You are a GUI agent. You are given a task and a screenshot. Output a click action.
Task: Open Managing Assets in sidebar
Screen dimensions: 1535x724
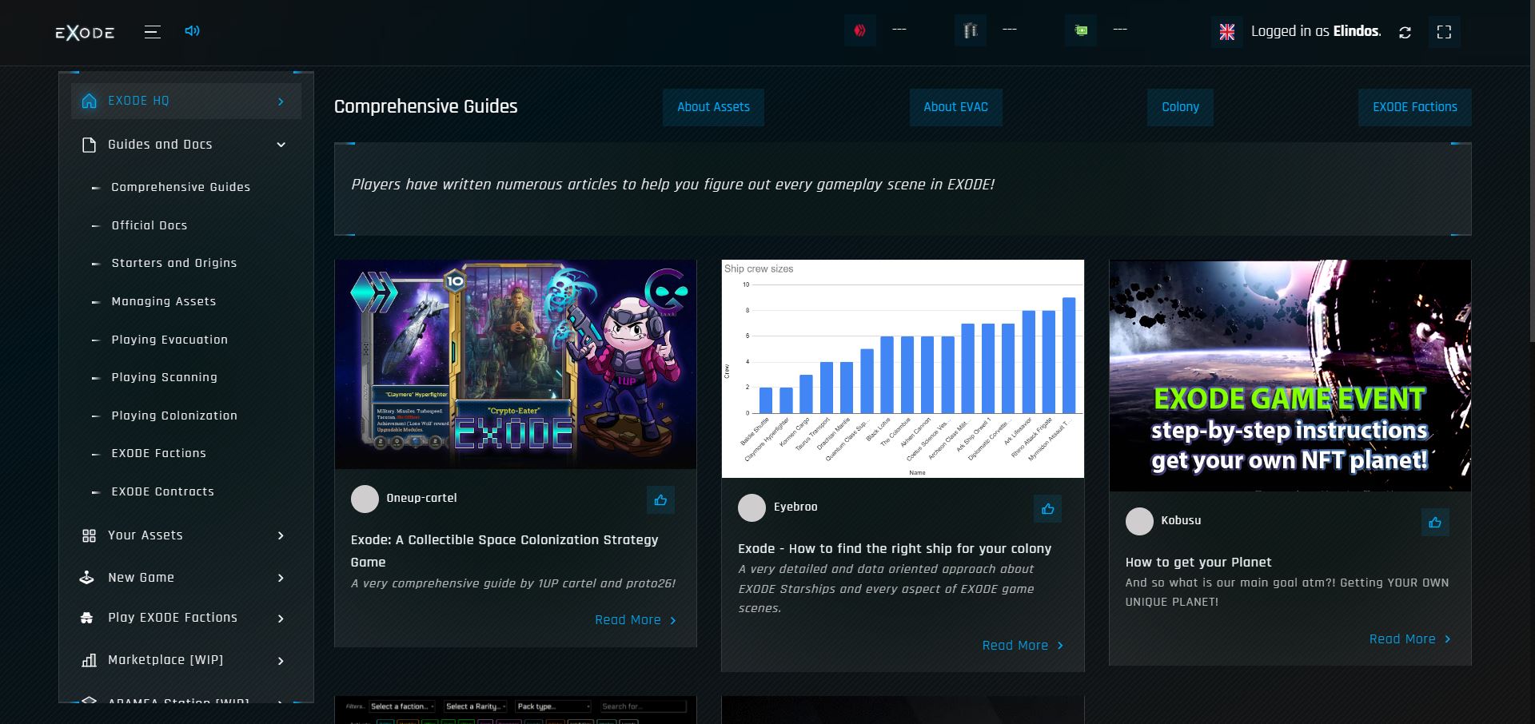164,301
